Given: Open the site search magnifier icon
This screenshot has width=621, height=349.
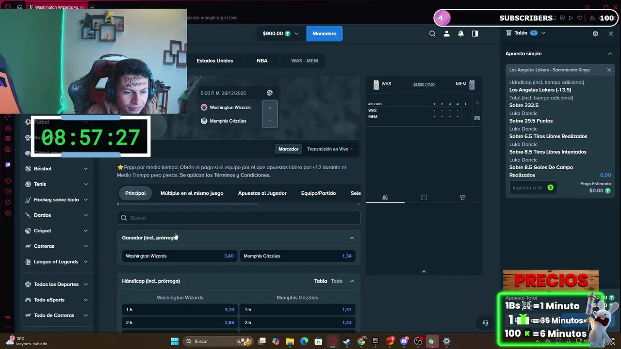Looking at the screenshot, I should [x=432, y=33].
